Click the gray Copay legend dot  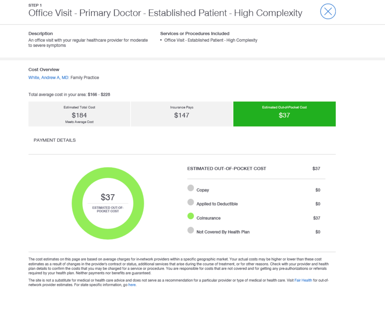point(190,188)
